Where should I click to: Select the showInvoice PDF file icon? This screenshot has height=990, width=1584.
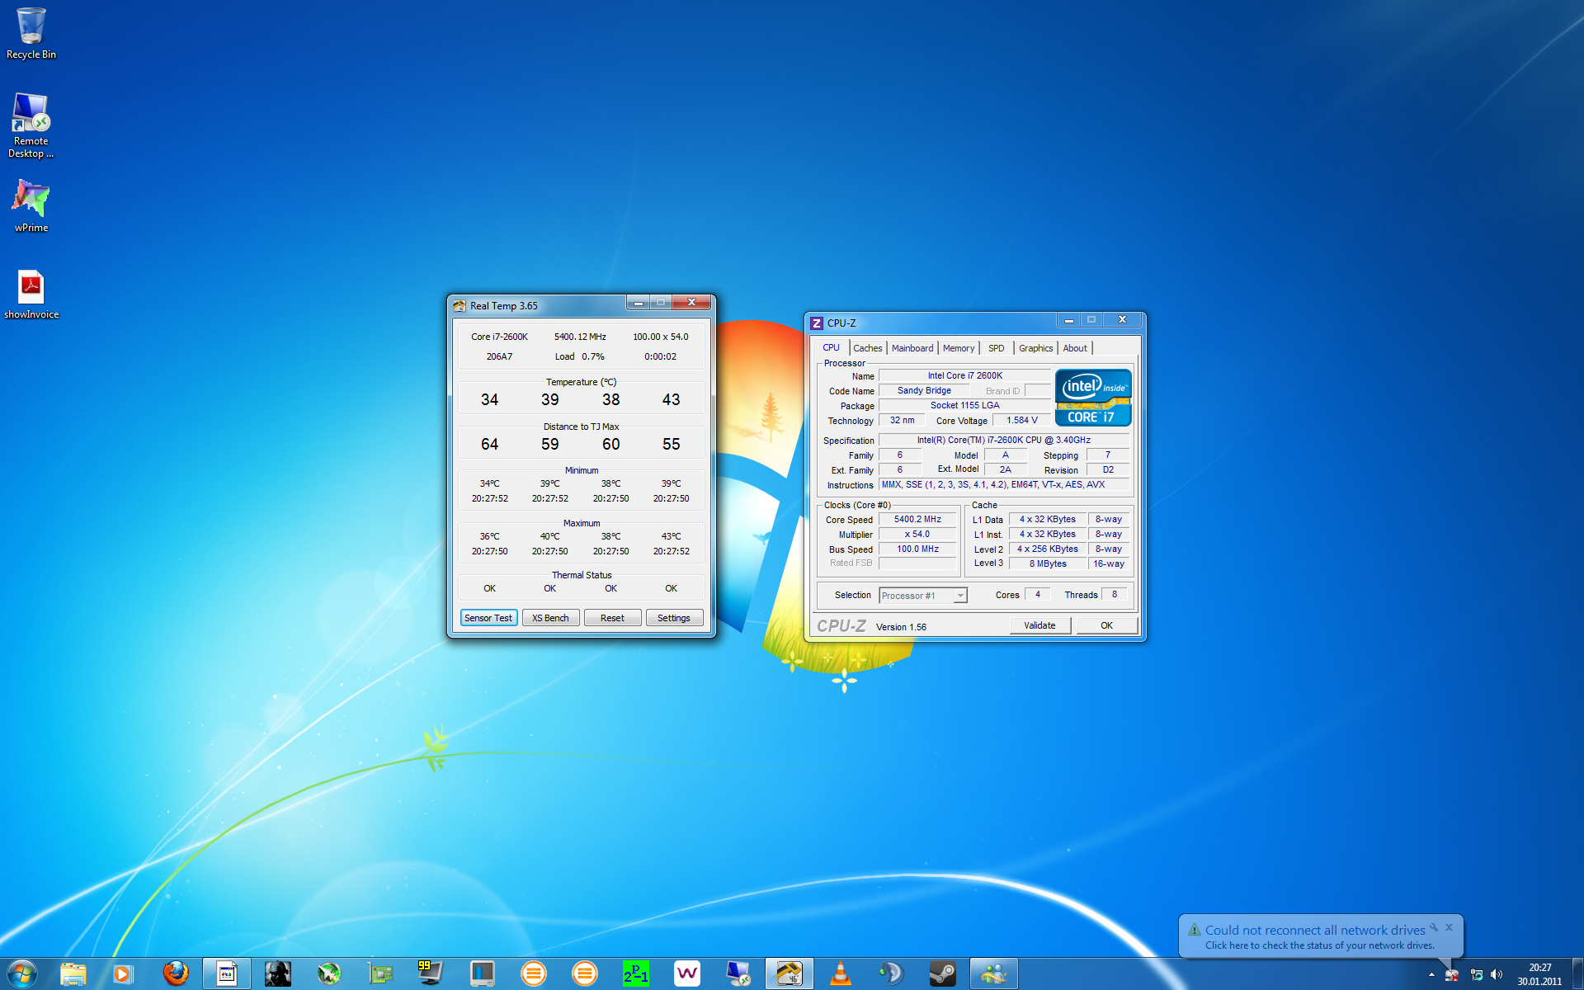(x=31, y=294)
